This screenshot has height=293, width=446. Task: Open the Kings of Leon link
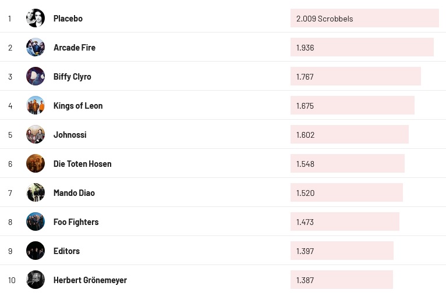tap(78, 106)
